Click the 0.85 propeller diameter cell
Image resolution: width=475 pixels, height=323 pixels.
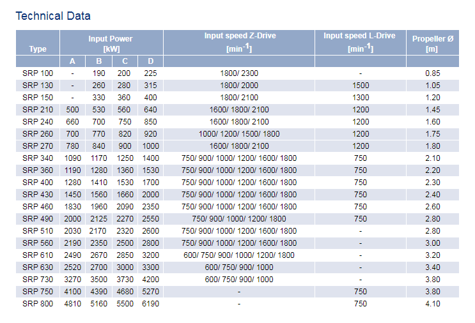pyautogui.click(x=432, y=73)
